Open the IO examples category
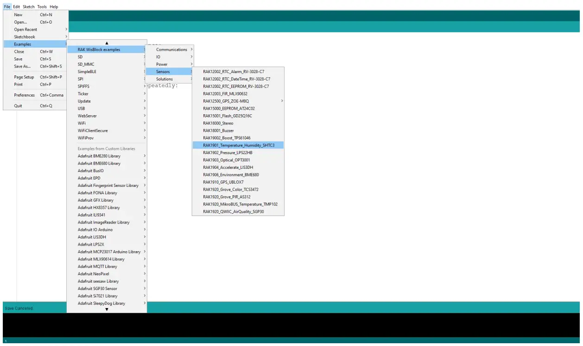Viewport: 583px width, 346px height. tap(170, 57)
